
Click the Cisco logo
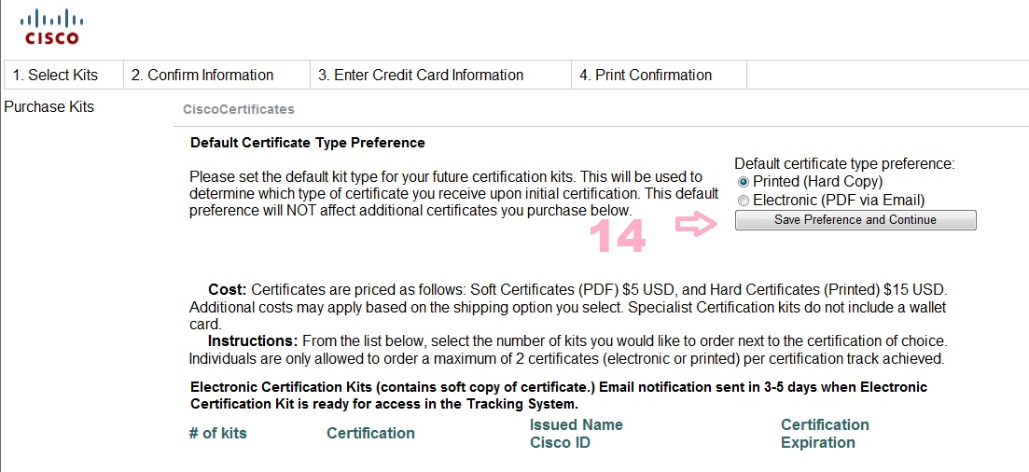point(51,26)
